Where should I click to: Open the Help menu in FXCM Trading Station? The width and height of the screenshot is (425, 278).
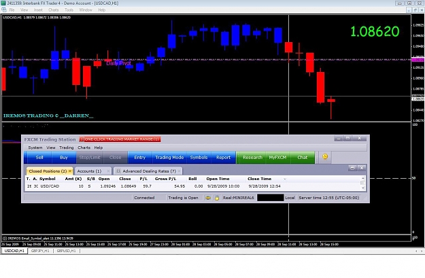99,147
